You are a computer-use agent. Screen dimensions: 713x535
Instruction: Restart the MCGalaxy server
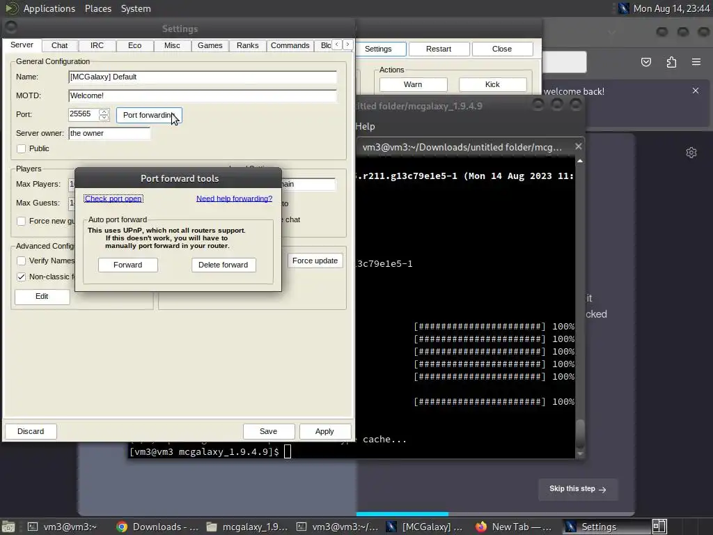pos(439,49)
